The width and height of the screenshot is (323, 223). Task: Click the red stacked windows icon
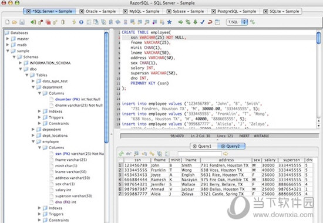coord(48,22)
